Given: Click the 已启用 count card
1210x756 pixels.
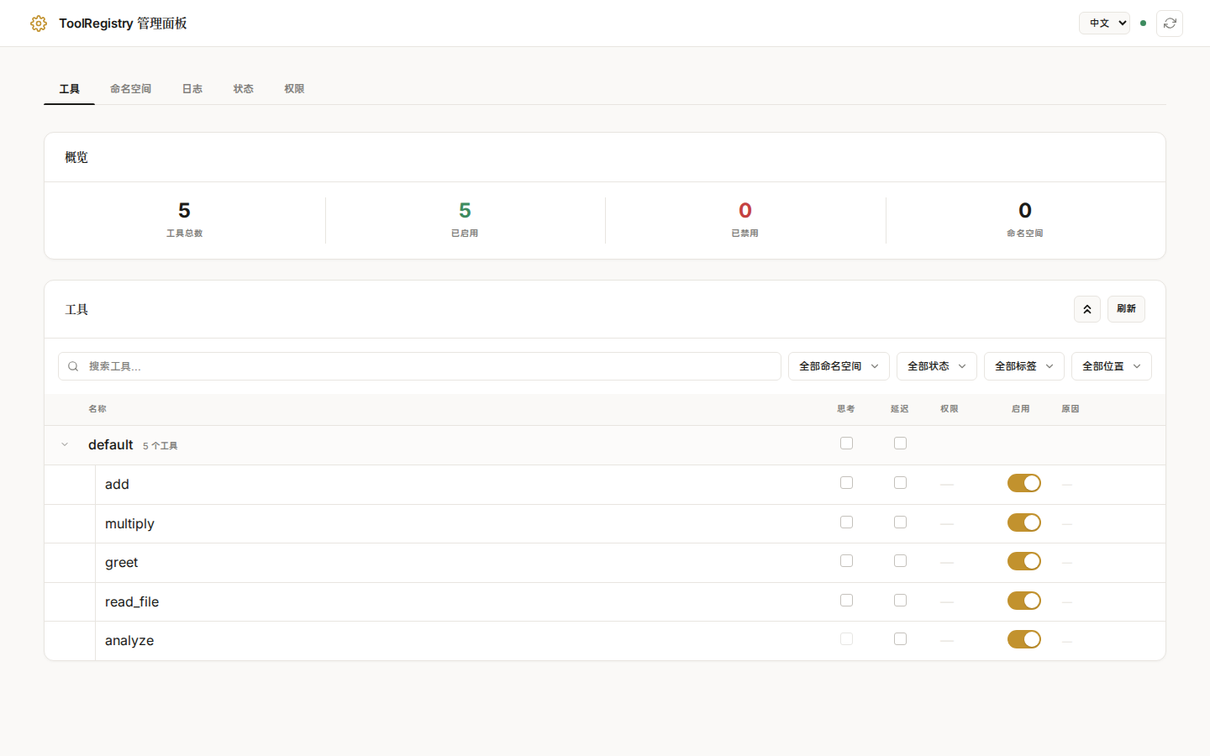Looking at the screenshot, I should point(465,220).
